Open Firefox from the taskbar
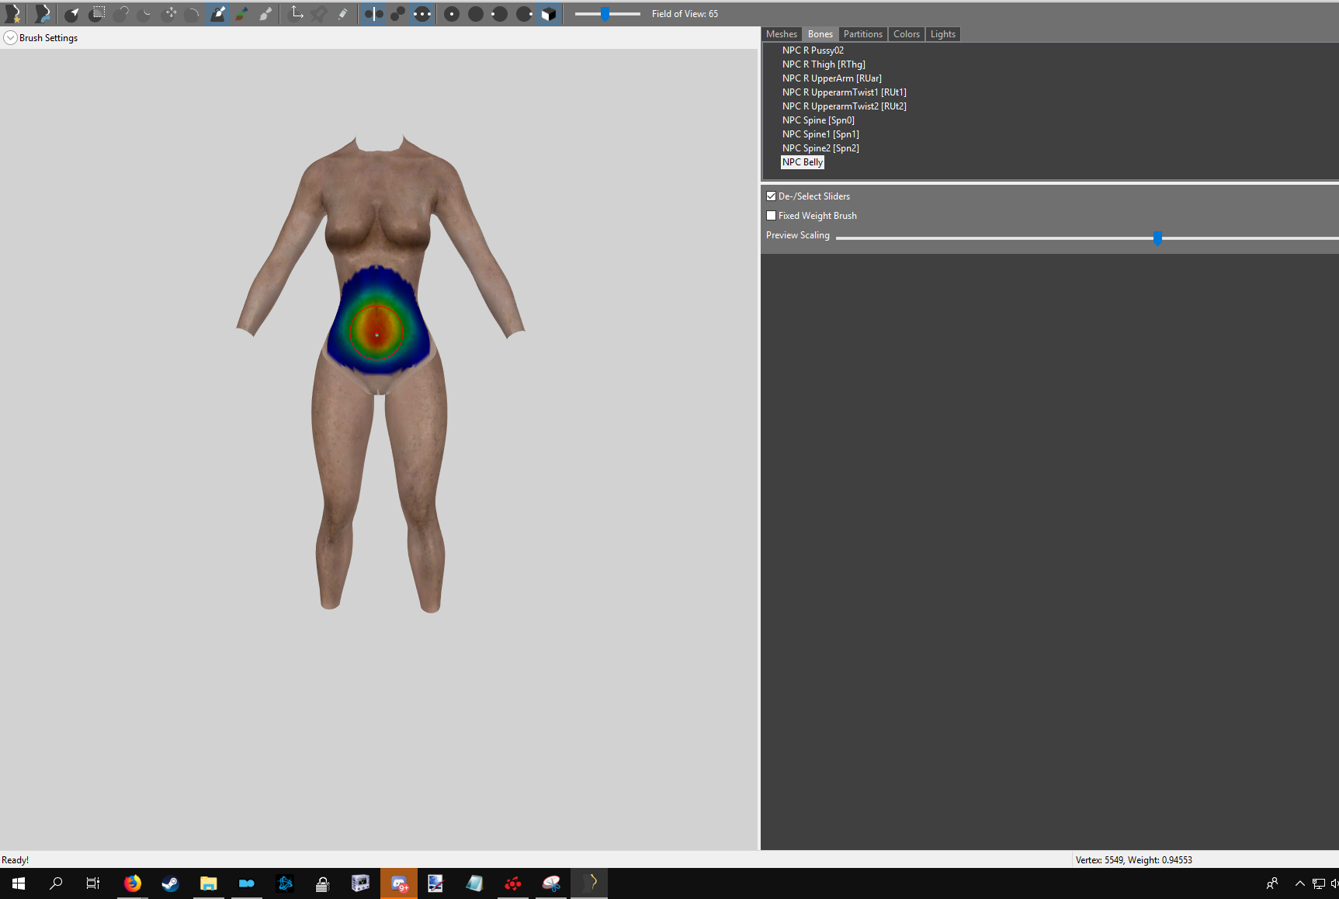 point(133,883)
